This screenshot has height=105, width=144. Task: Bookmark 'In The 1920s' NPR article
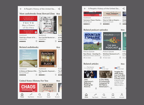[x=111, y=88]
